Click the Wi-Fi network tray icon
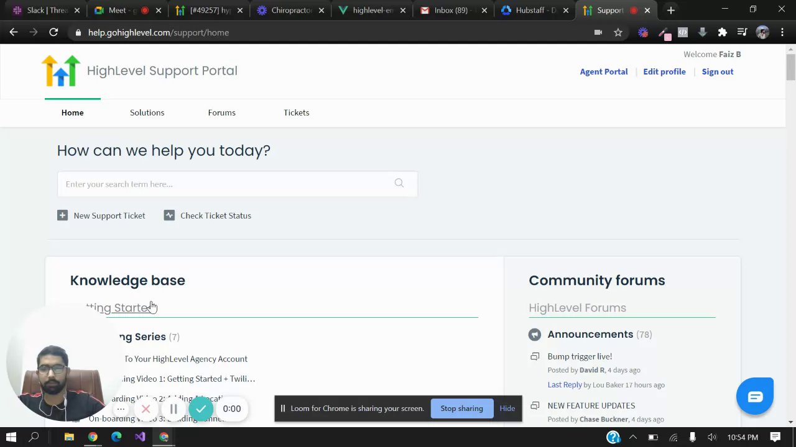 pos(673,437)
